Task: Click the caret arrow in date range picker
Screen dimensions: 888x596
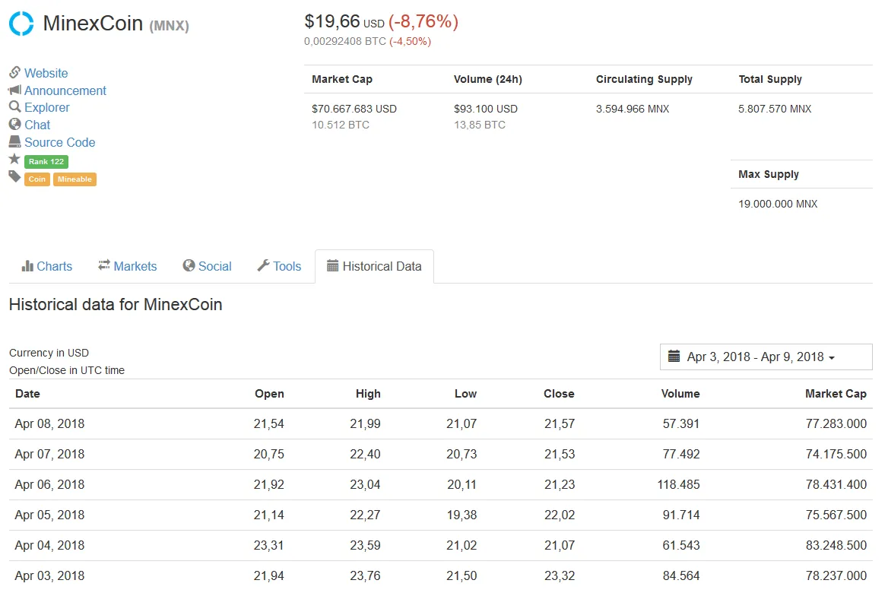Action: (x=832, y=358)
